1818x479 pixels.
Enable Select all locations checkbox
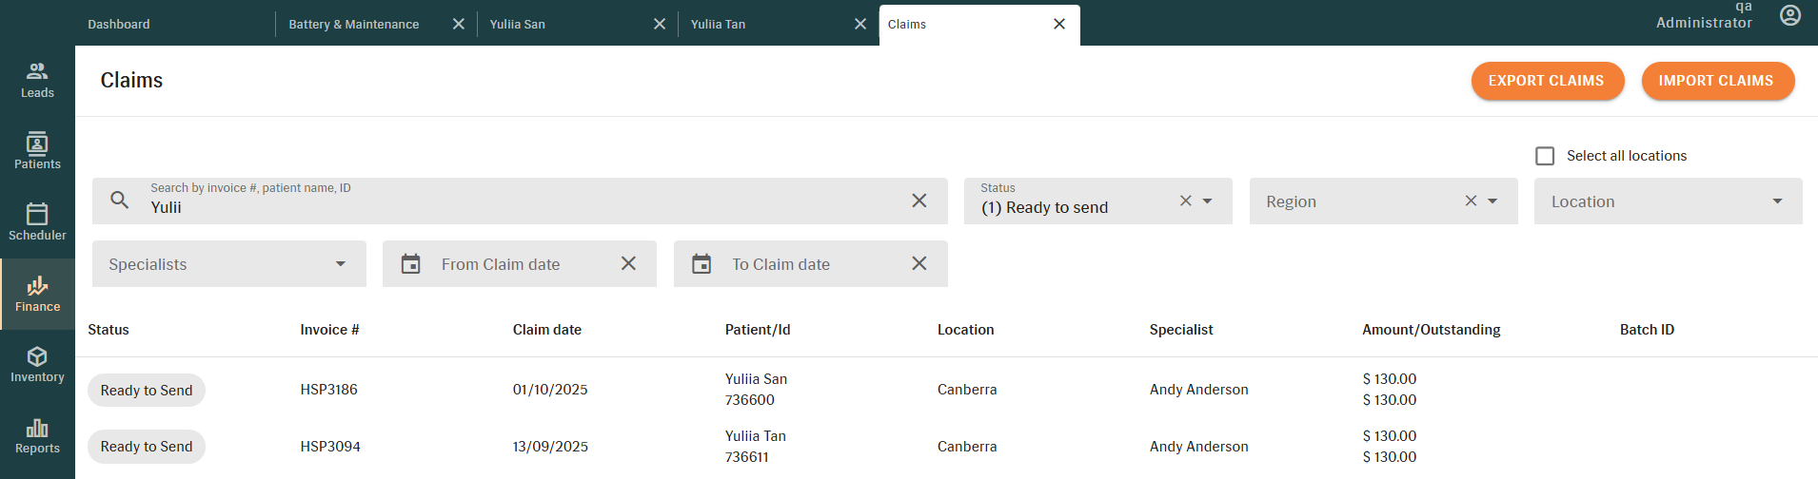(1545, 156)
